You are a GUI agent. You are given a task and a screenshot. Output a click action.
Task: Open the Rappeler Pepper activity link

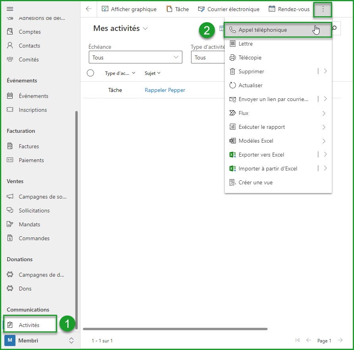(165, 90)
